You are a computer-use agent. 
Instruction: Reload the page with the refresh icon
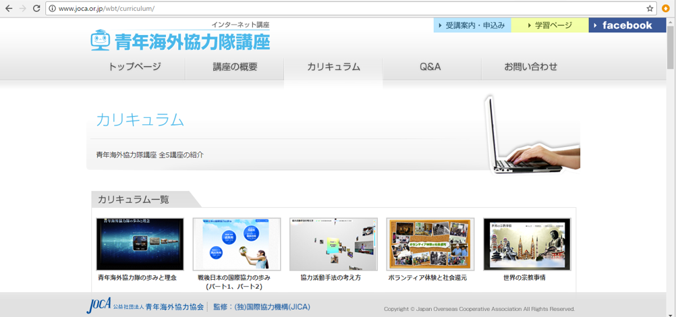[36, 8]
